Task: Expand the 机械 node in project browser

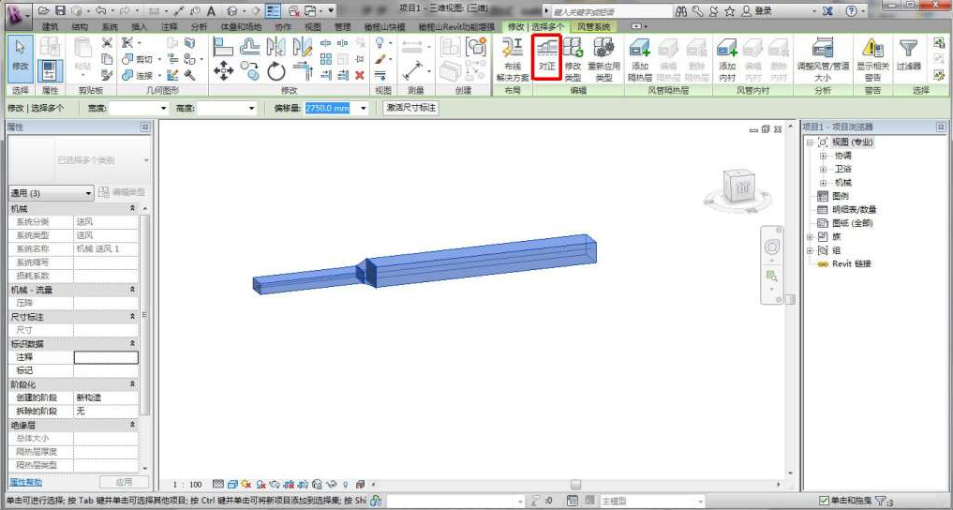Action: [824, 183]
